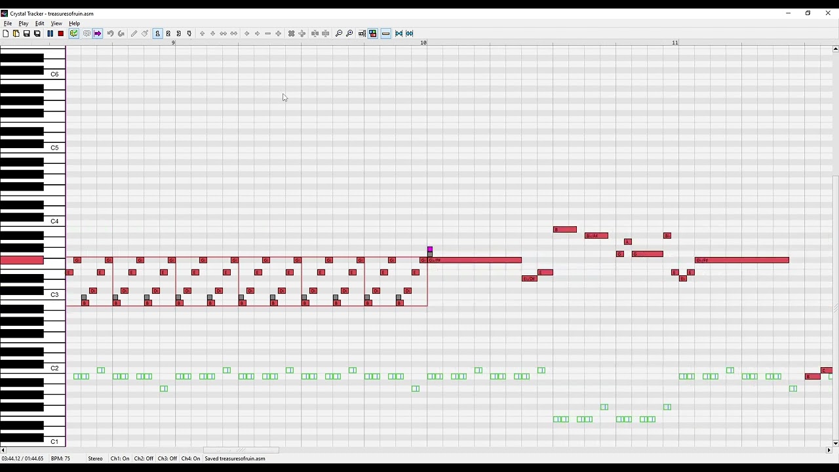Open the File menu

click(8, 24)
